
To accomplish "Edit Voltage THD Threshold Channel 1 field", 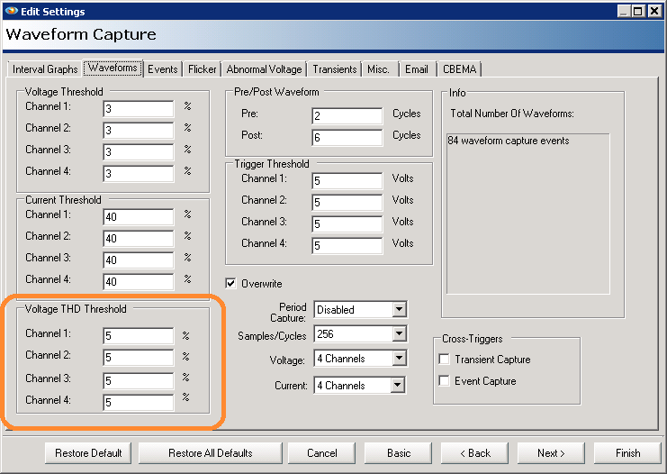I will pos(139,335).
